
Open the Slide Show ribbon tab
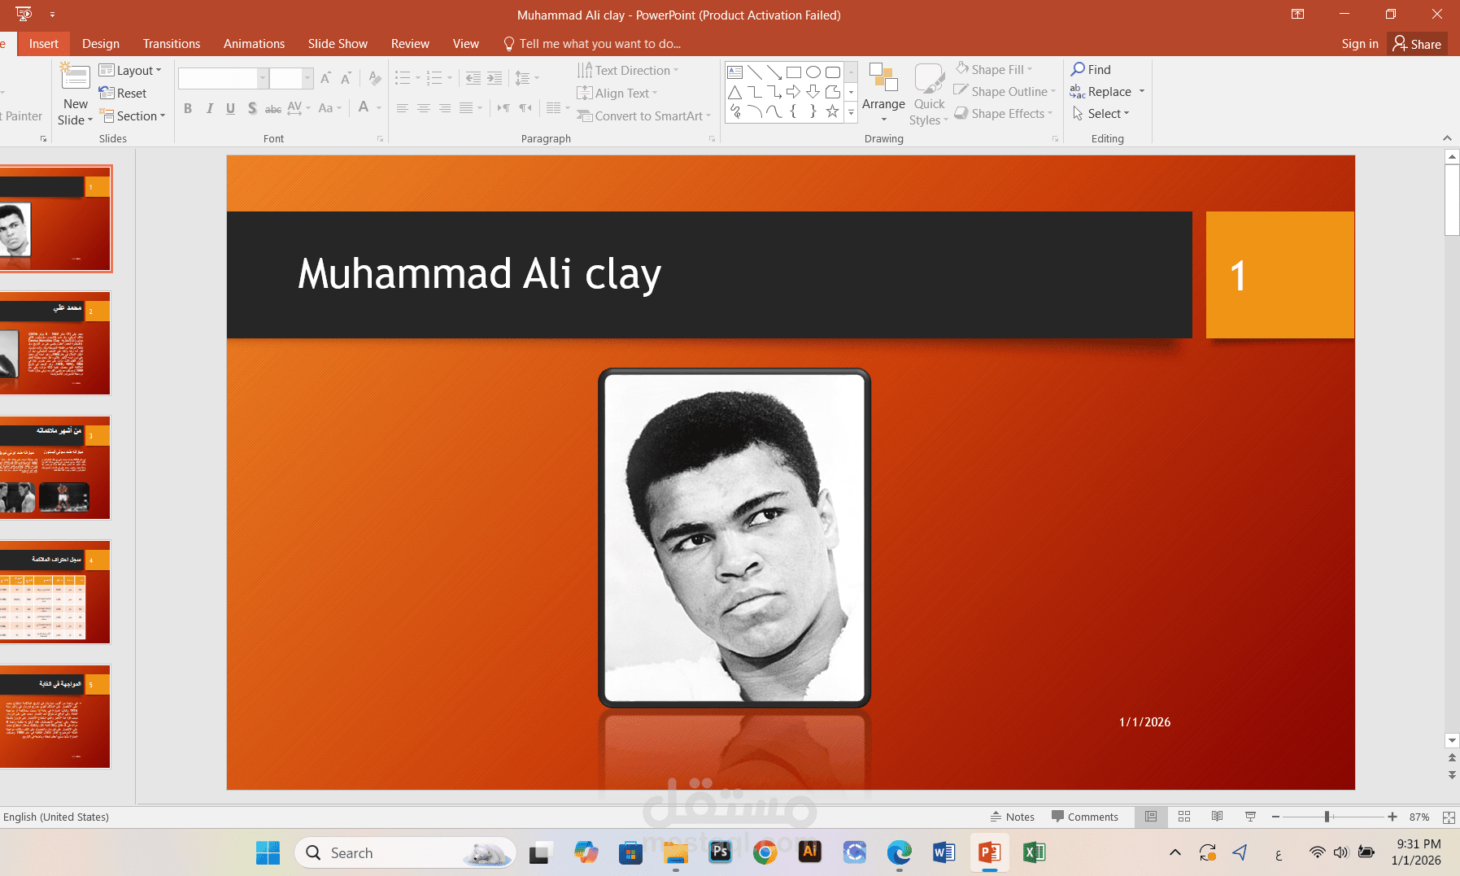pyautogui.click(x=337, y=43)
